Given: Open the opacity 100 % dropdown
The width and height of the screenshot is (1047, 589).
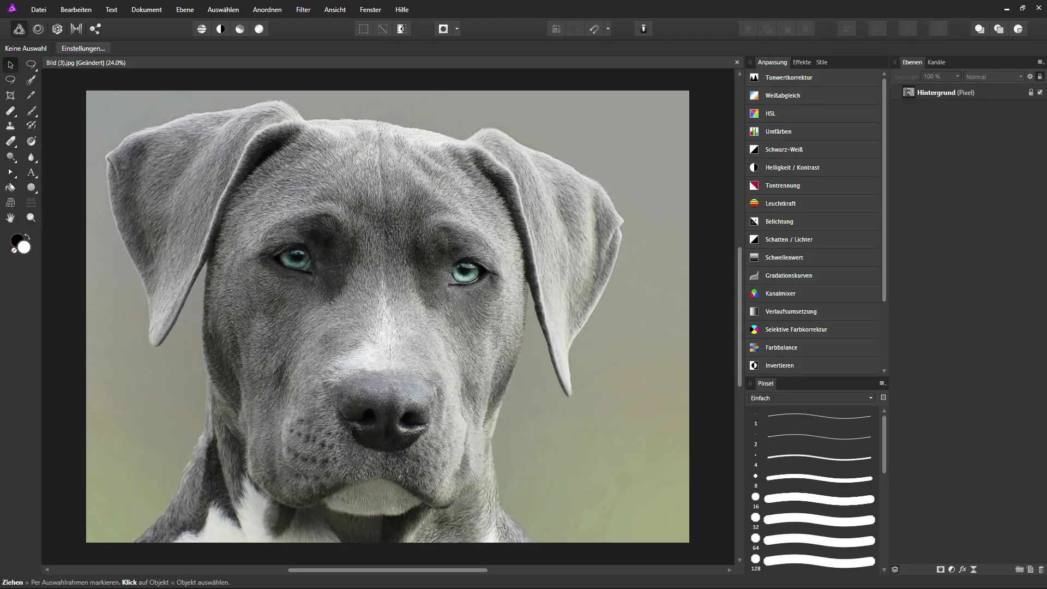Looking at the screenshot, I should pos(941,77).
